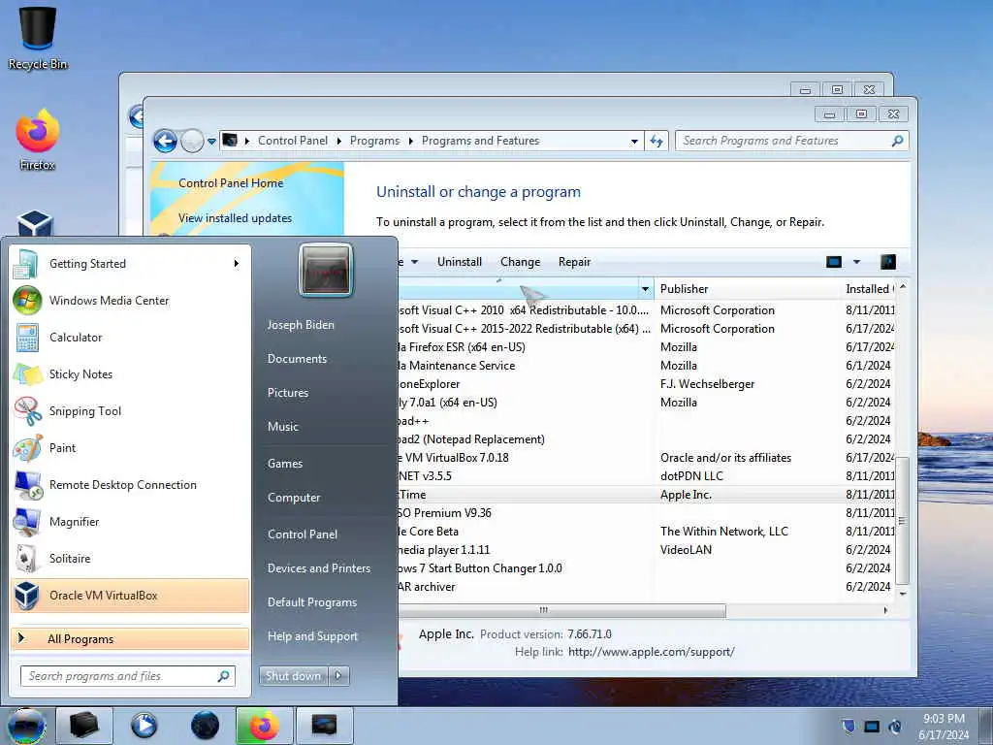The image size is (993, 745).
Task: Open Computer from the Start menu
Action: (x=294, y=498)
